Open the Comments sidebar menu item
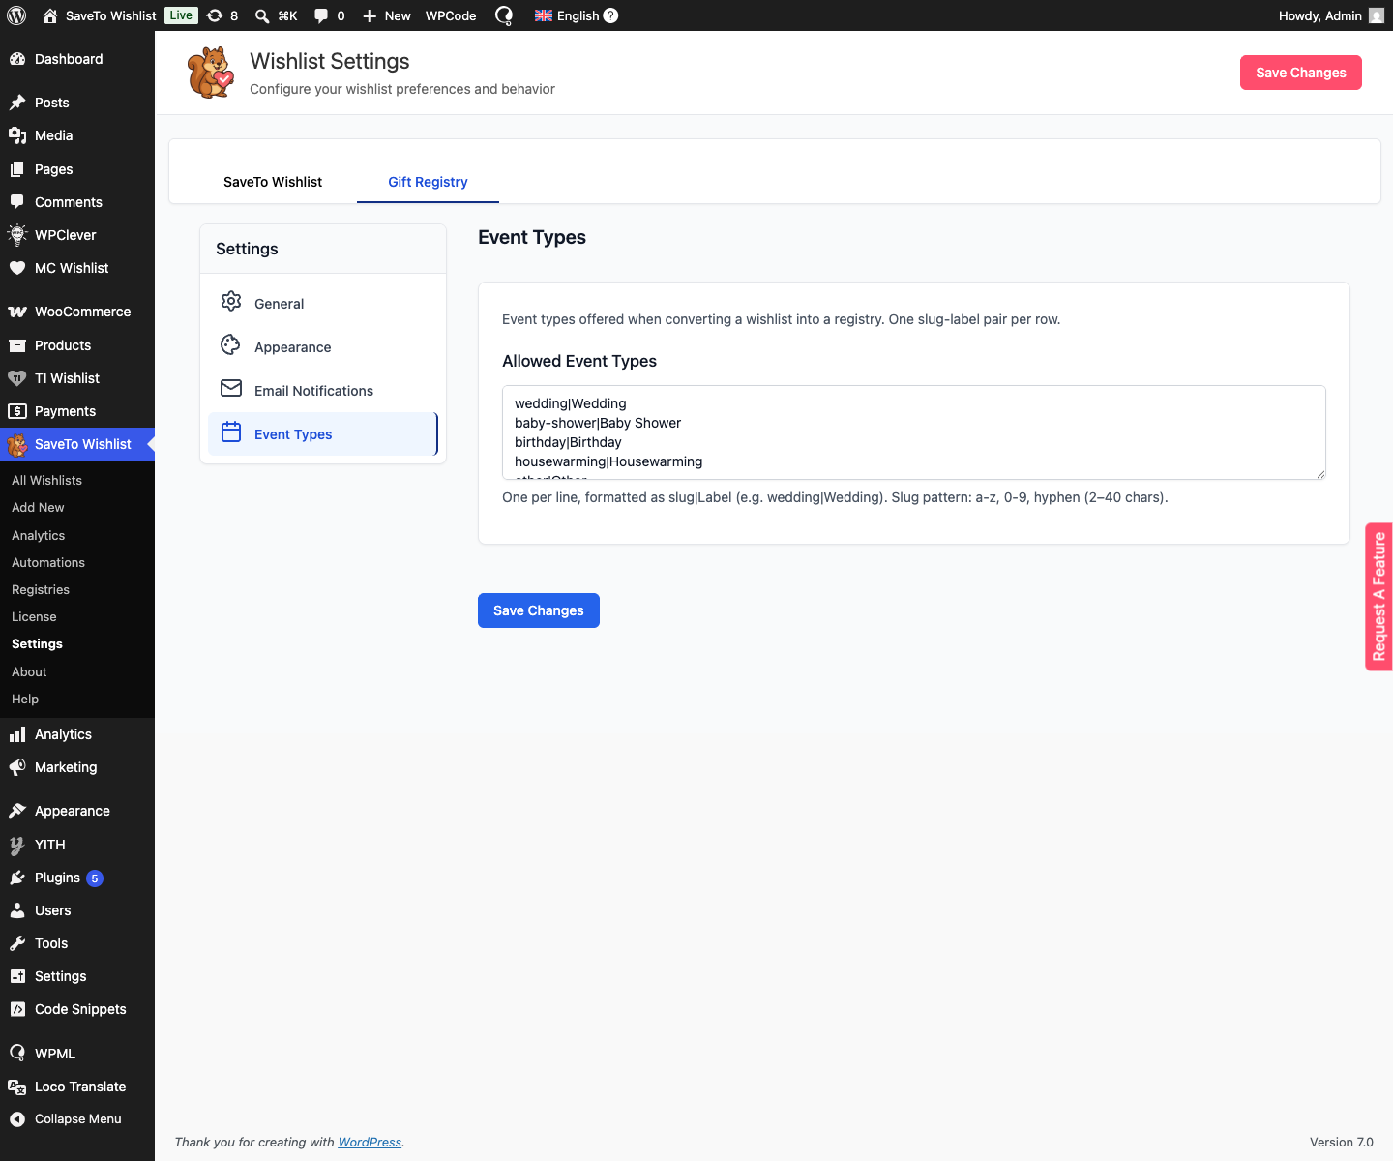The height and width of the screenshot is (1161, 1393). 77,202
